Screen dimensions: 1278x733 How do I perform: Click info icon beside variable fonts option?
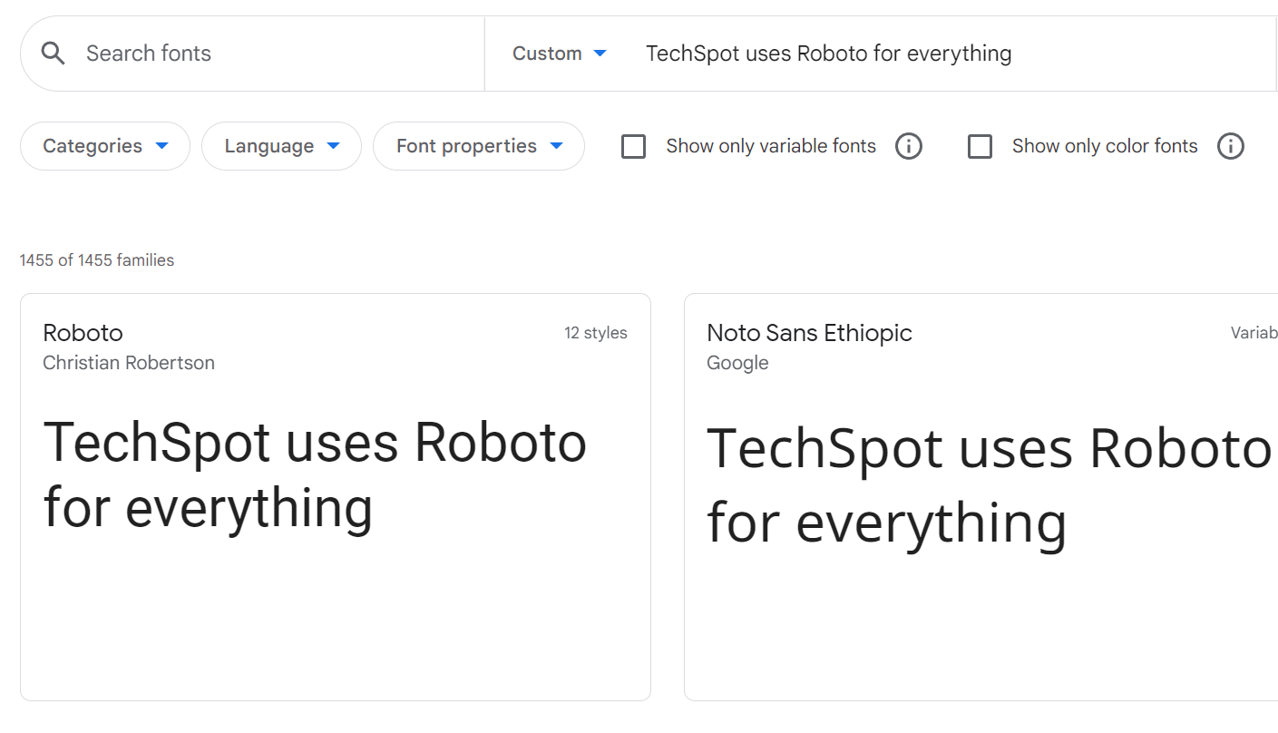[x=908, y=146]
